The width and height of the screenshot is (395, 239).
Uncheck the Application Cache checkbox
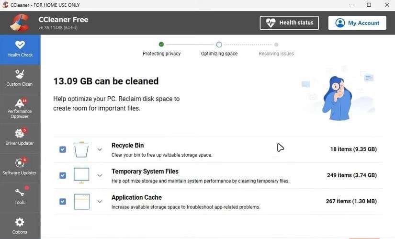(63, 202)
